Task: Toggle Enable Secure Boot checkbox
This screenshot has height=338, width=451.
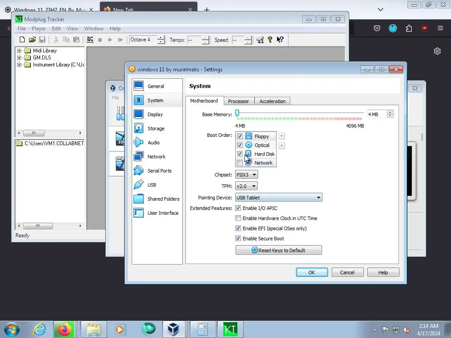Action: pyautogui.click(x=238, y=238)
